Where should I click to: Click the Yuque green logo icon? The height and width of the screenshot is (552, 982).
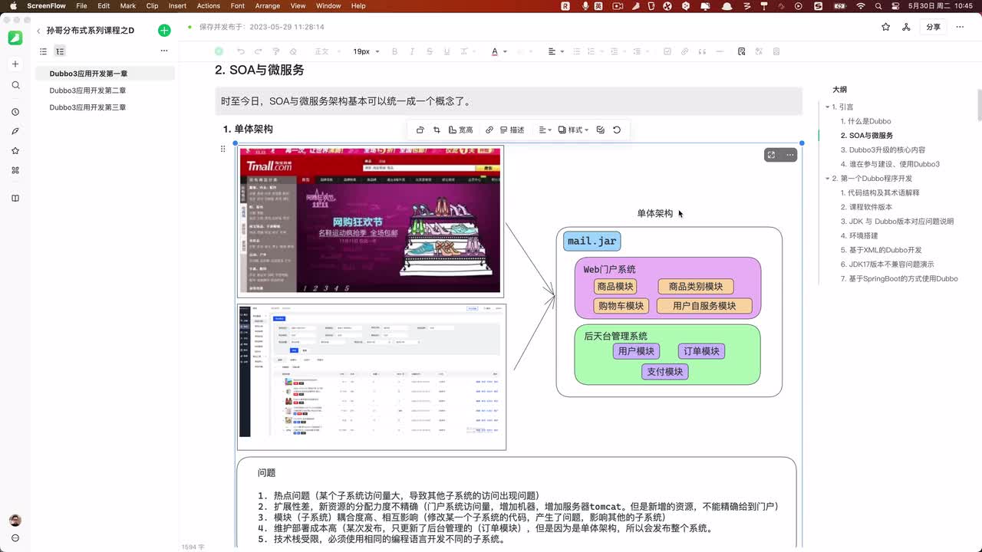pyautogui.click(x=15, y=38)
